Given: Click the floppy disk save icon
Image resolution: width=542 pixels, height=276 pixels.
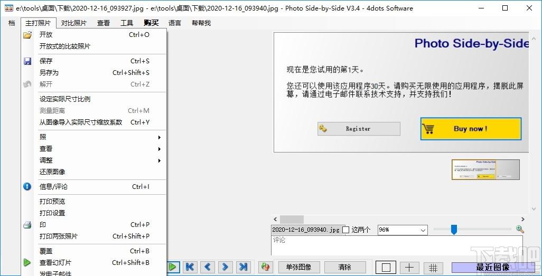Looking at the screenshot, I should 27,61.
